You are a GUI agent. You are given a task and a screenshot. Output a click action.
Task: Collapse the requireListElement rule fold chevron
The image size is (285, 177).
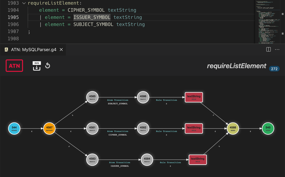tap(24, 3)
